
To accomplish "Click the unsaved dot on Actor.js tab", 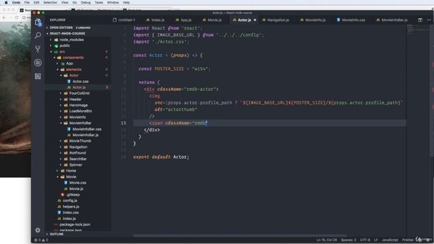I will (x=255, y=20).
